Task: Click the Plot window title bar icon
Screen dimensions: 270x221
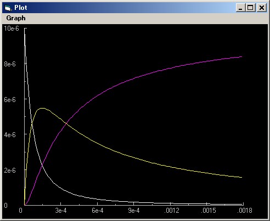Action: coord(8,8)
